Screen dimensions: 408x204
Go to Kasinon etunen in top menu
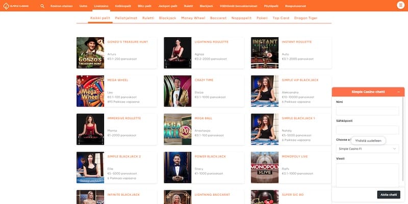coord(62,6)
